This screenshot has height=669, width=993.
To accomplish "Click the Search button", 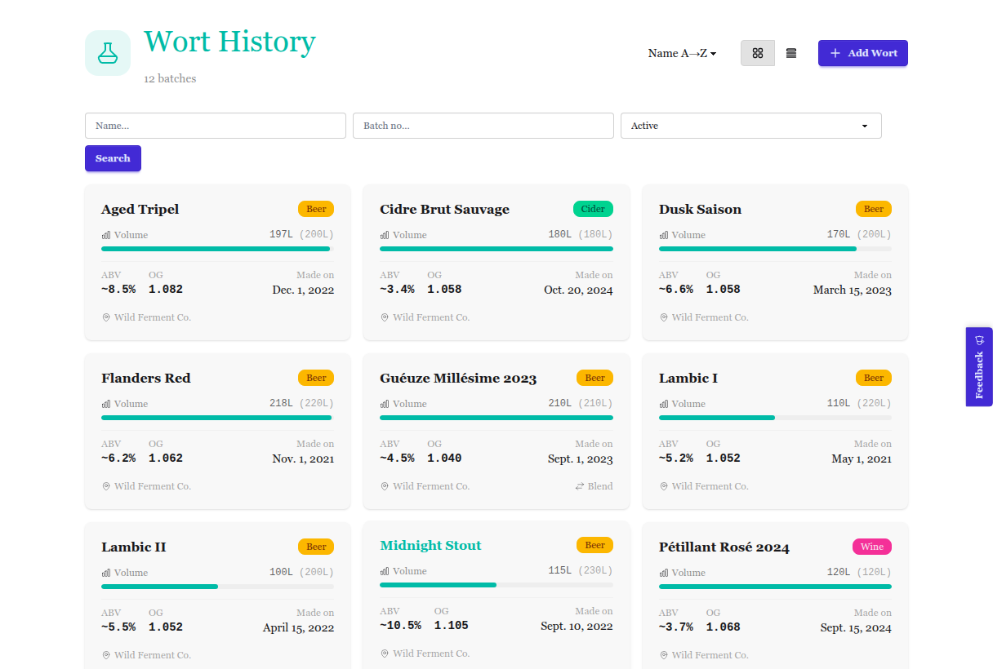I will pyautogui.click(x=113, y=158).
